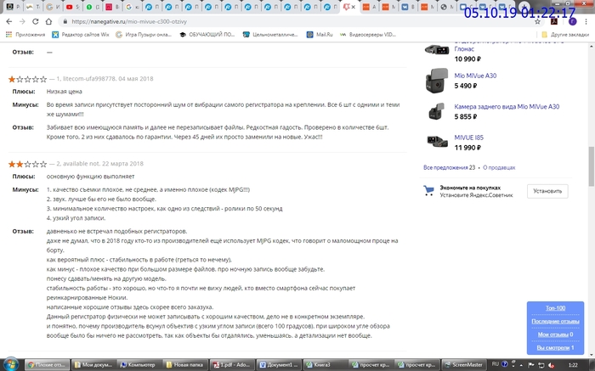
Task: Click the blue help icon in system tray
Action: click(505, 364)
